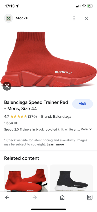Open the tab switcher showing 83
This screenshot has width=97, height=212.
click(x=90, y=197)
